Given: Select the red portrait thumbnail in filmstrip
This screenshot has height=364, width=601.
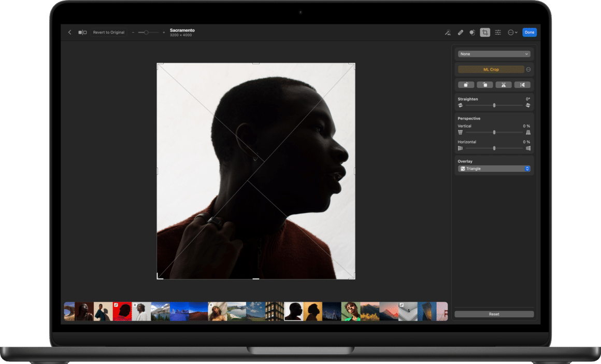Looking at the screenshot, I should [121, 310].
